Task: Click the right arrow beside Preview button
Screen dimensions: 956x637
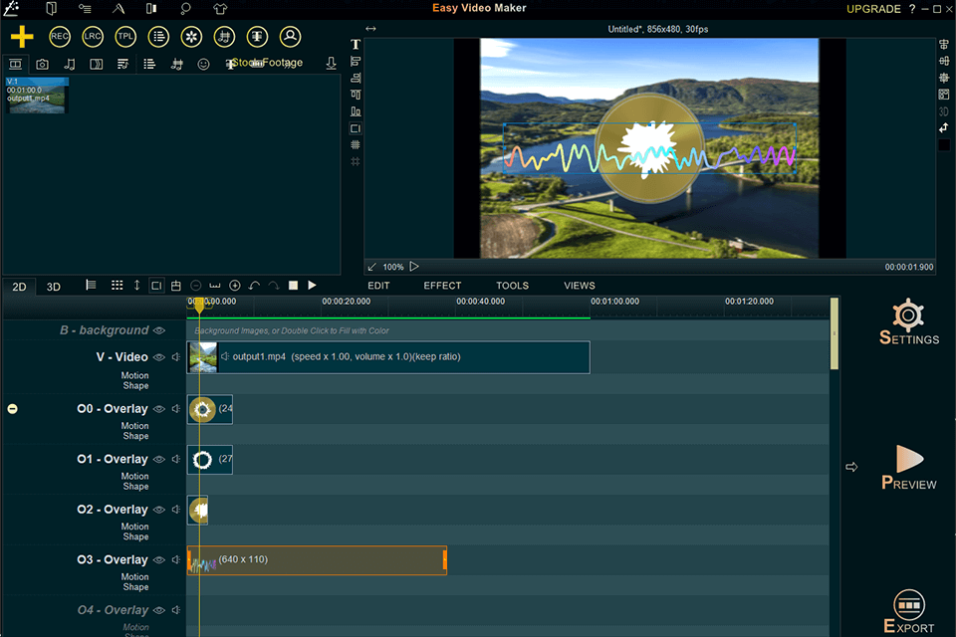Action: 851,467
